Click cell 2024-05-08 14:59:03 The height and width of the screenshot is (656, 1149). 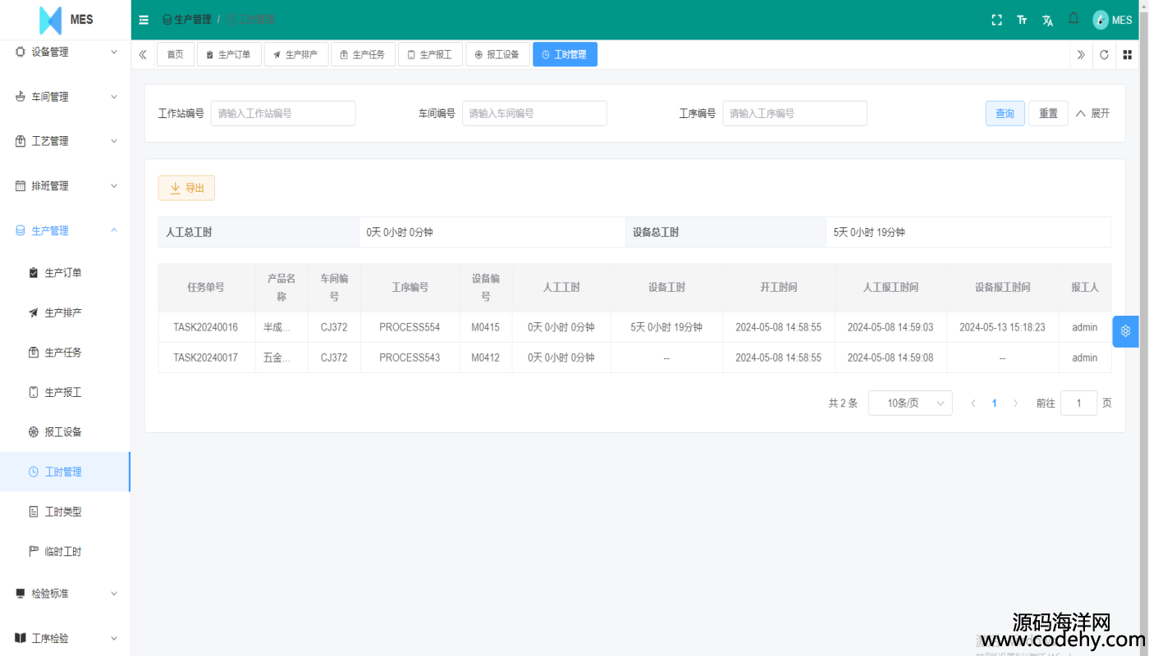tap(890, 327)
